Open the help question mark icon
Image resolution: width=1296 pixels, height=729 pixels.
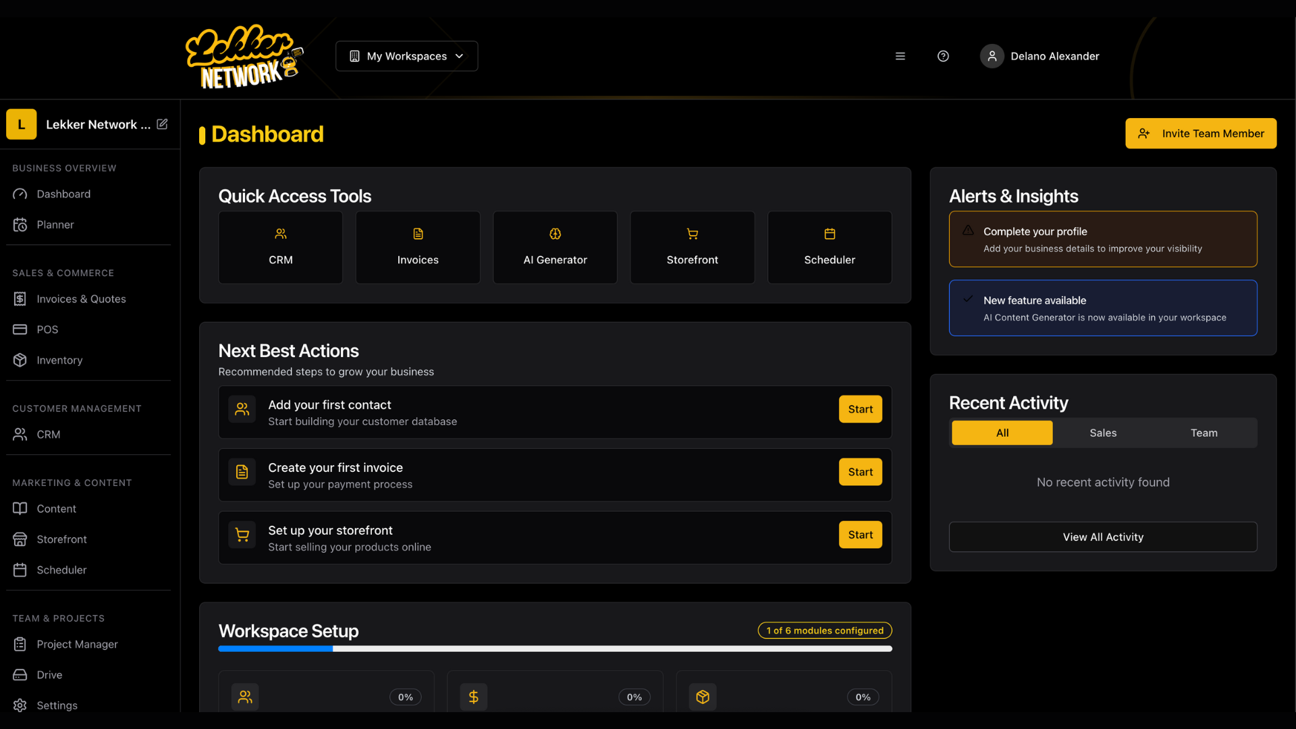(943, 56)
